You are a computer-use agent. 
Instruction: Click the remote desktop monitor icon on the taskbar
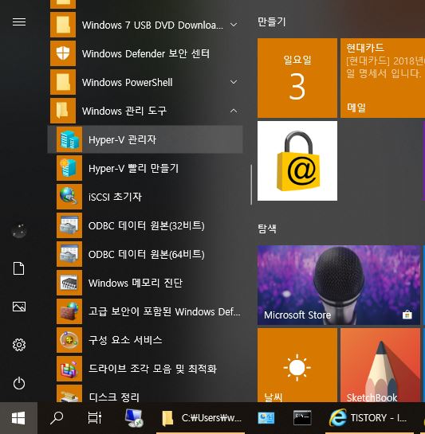click(134, 418)
